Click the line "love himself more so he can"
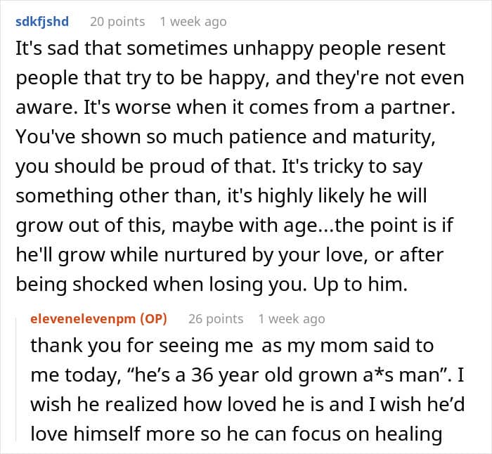This screenshot has height=454, width=492. 236,434
